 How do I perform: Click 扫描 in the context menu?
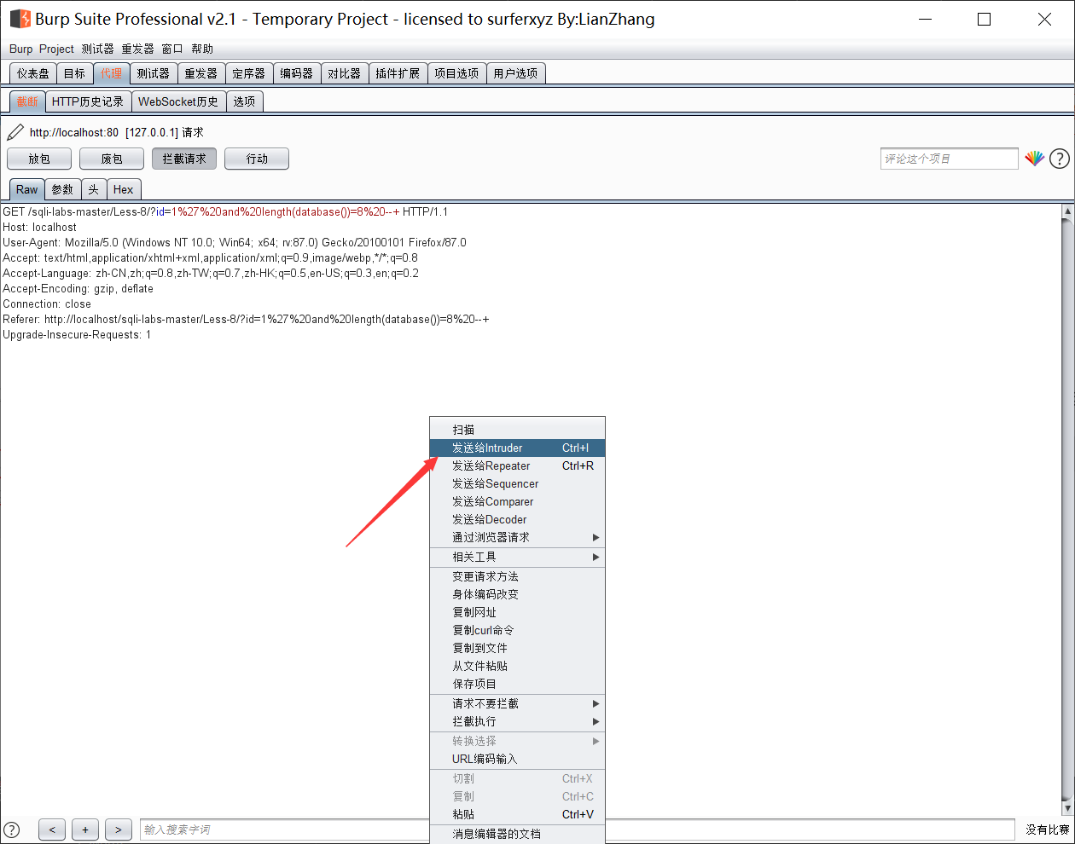pyautogui.click(x=517, y=430)
